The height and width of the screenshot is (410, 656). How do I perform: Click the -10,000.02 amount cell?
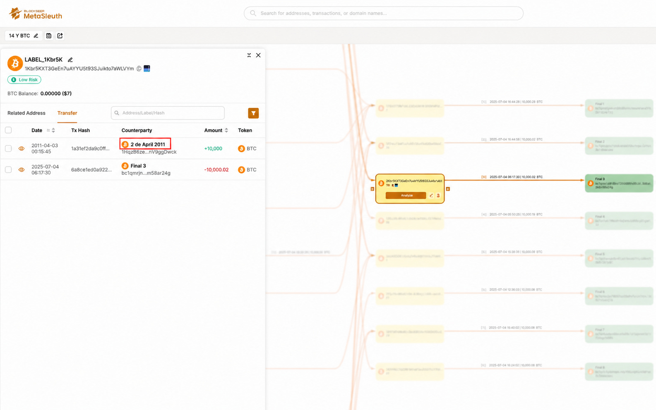(x=216, y=170)
